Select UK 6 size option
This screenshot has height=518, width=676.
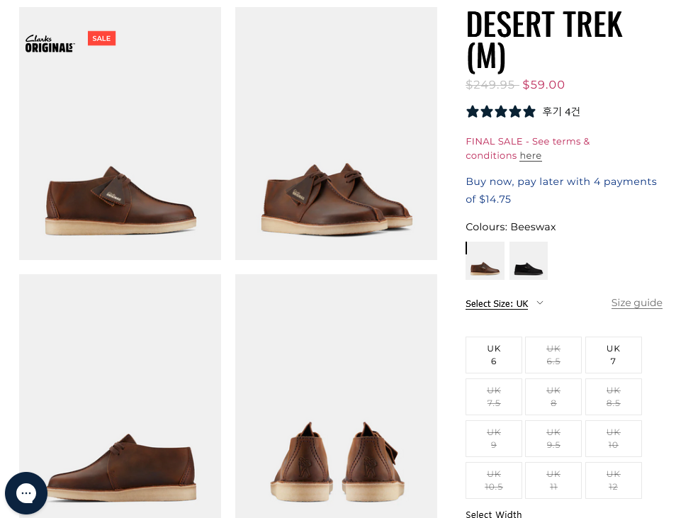pos(494,355)
